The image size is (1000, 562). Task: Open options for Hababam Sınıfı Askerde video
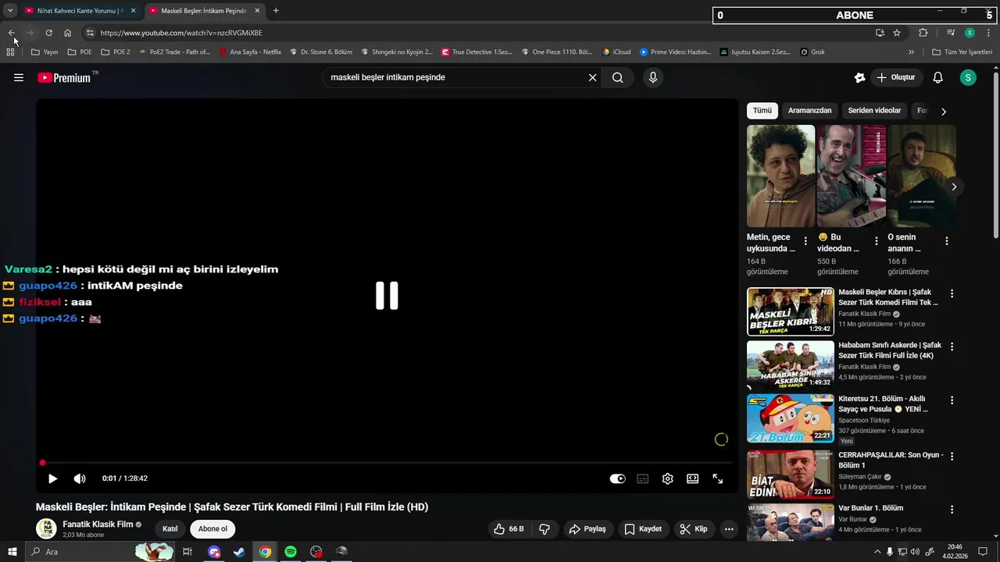[952, 347]
